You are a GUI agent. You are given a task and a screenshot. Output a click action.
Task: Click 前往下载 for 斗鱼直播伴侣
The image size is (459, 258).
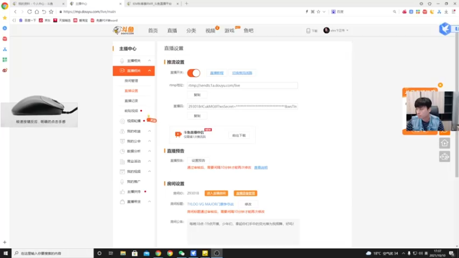pos(239,135)
